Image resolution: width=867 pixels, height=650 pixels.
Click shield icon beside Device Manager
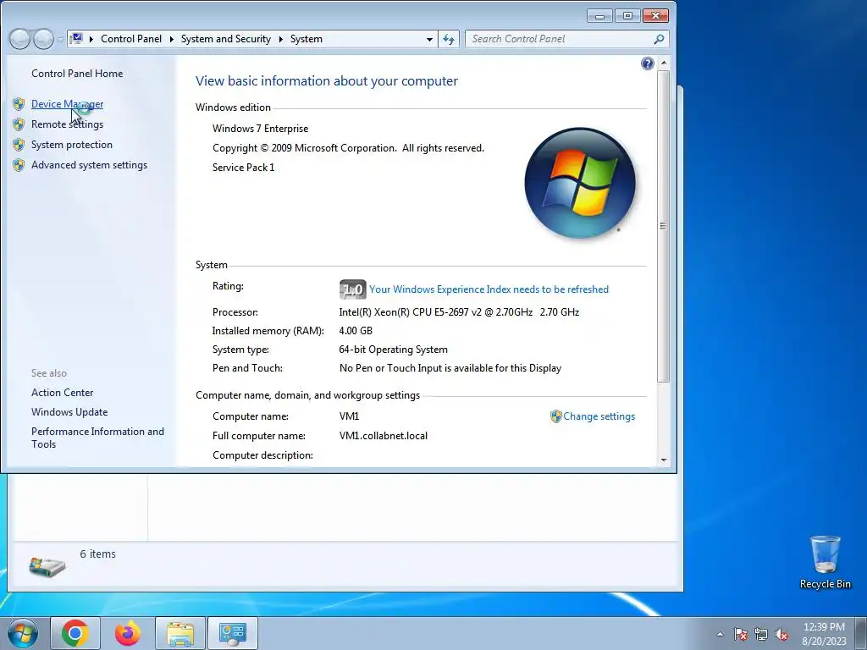click(19, 104)
